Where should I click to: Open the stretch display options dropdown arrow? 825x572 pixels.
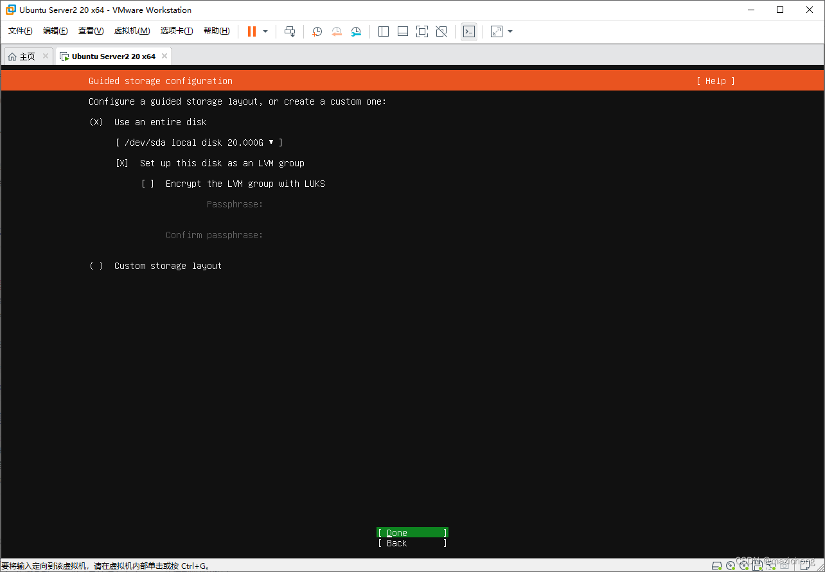pyautogui.click(x=510, y=31)
